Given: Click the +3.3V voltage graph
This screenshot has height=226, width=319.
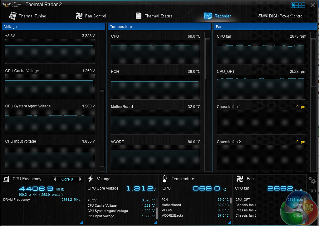Looking at the screenshot, I should pyautogui.click(x=50, y=52).
